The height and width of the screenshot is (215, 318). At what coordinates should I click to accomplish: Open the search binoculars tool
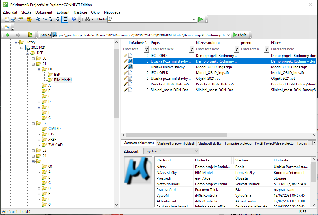[x=88, y=19]
